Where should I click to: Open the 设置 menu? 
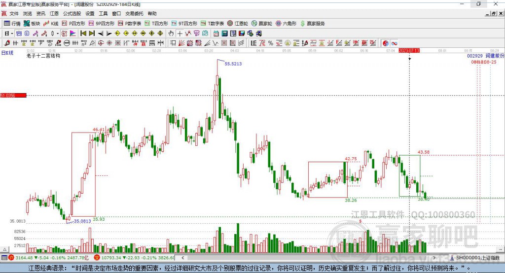90,13
